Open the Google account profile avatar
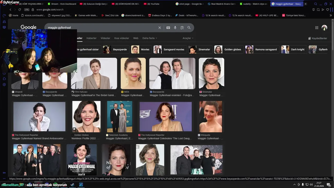Viewport: 334px width, 188px height. point(324,28)
